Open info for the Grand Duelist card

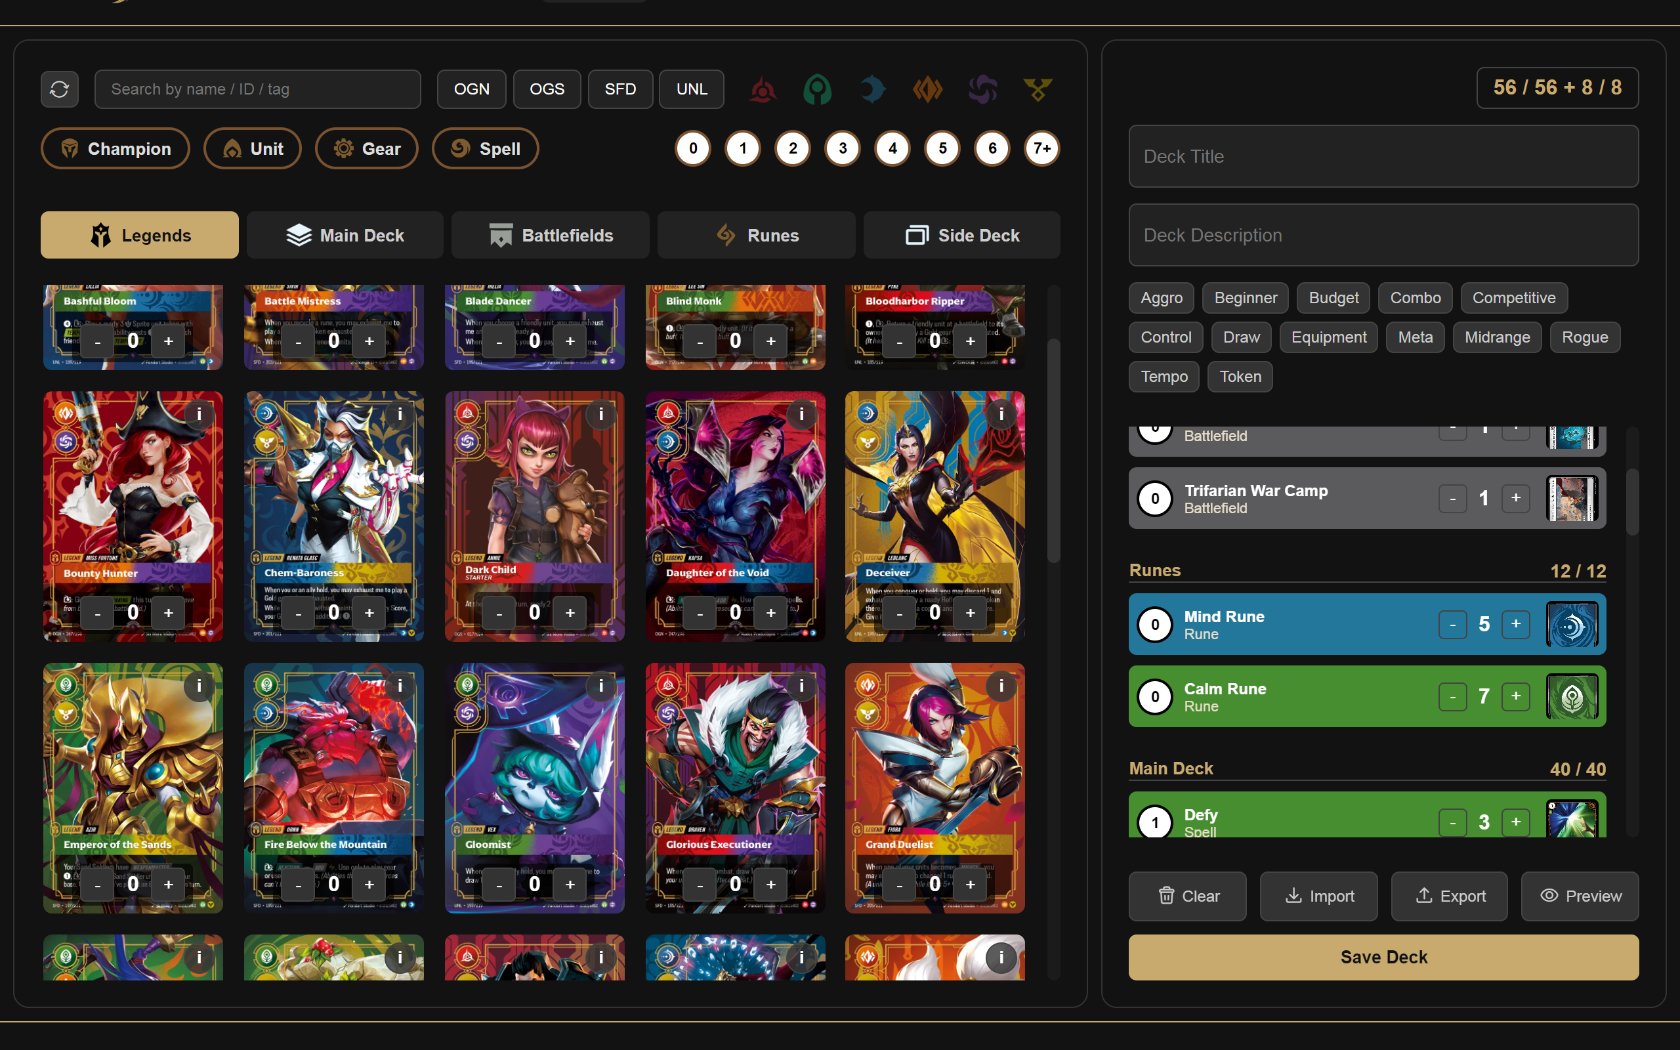coord(1001,686)
